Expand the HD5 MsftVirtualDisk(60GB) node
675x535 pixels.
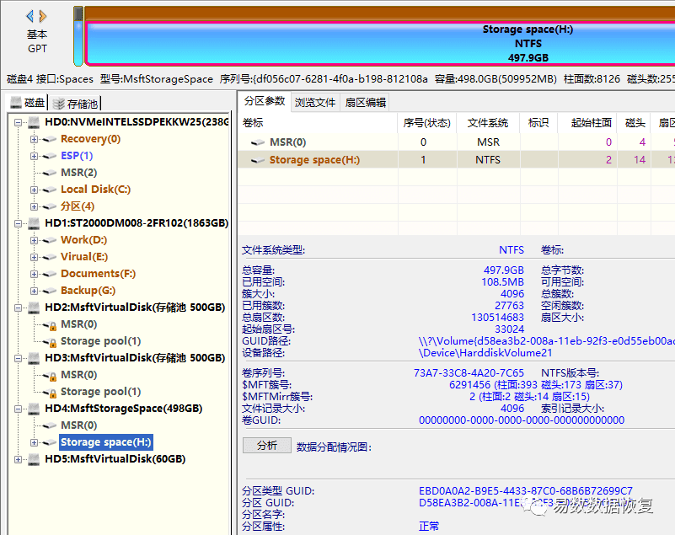(18, 459)
